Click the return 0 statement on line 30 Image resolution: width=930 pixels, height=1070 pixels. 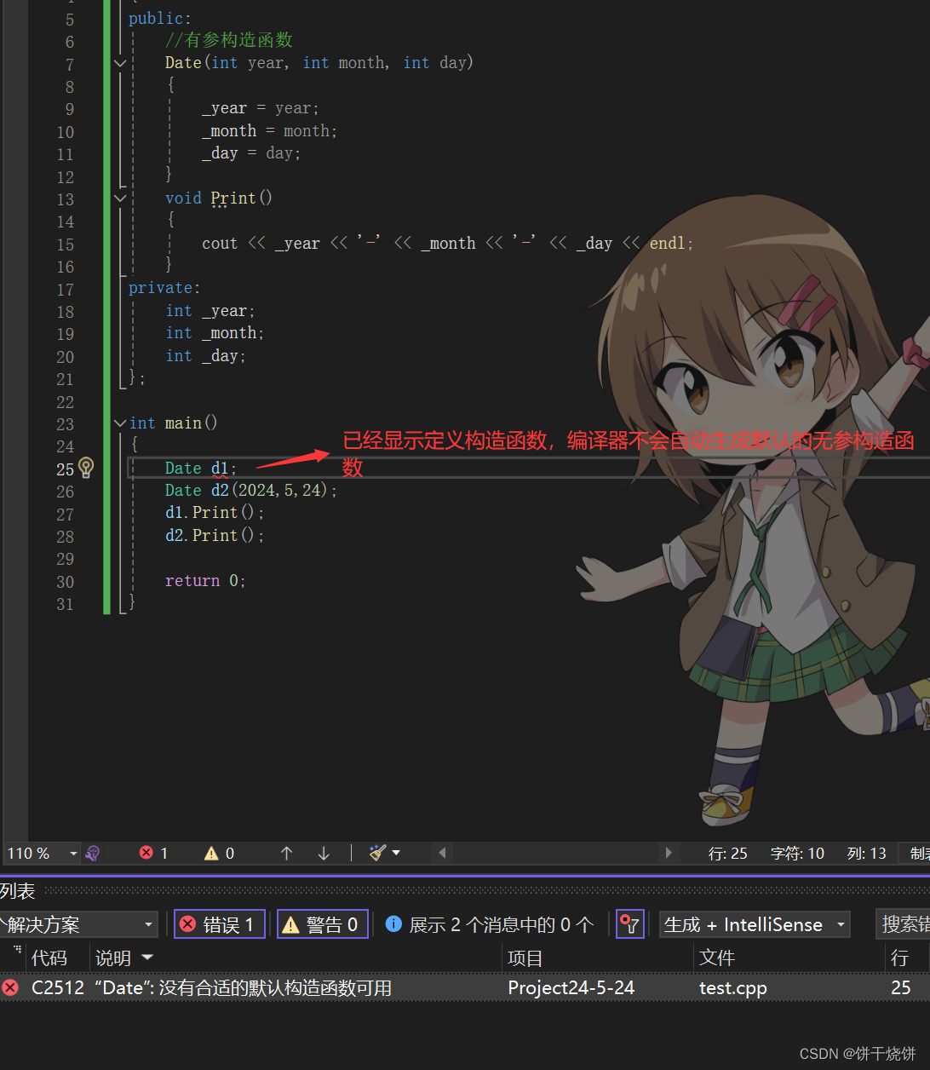pyautogui.click(x=205, y=581)
